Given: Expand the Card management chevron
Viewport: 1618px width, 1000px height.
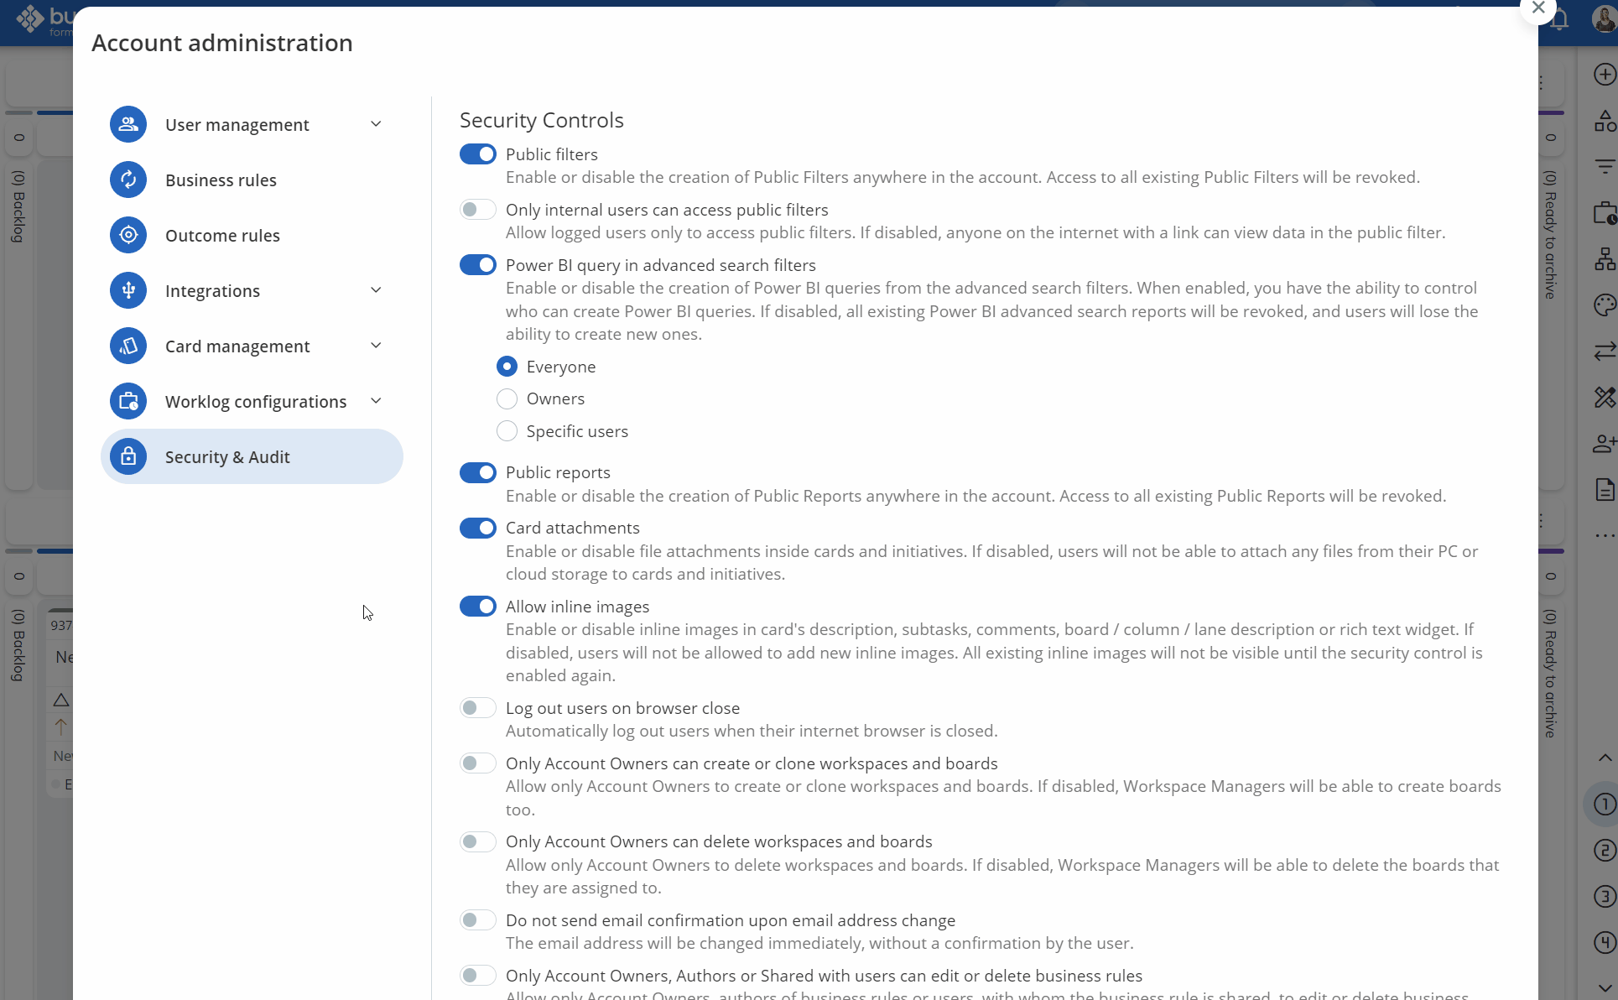Looking at the screenshot, I should coord(376,346).
